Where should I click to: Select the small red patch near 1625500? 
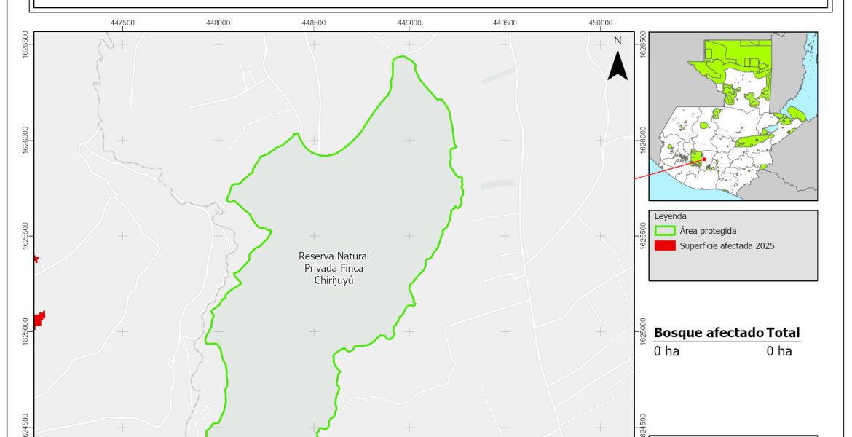35,259
